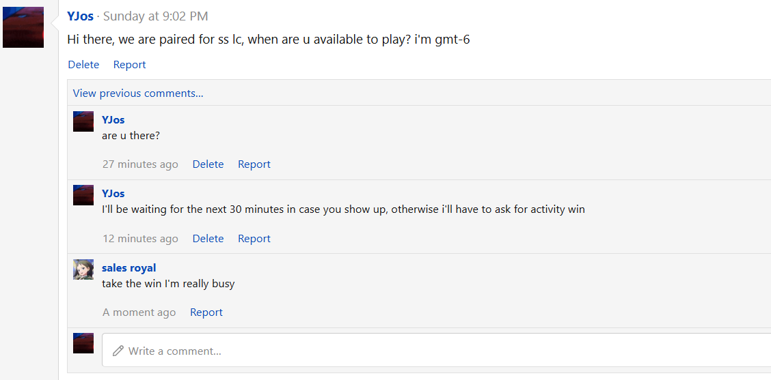771x380 pixels.
Task: Open YJos profile from the main post header
Action: click(80, 16)
